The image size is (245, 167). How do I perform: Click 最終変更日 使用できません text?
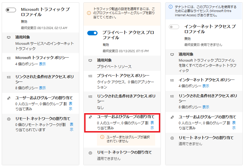(203, 45)
